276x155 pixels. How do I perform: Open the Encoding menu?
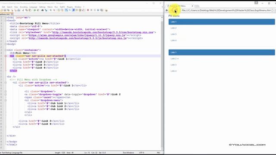pos(24,7)
